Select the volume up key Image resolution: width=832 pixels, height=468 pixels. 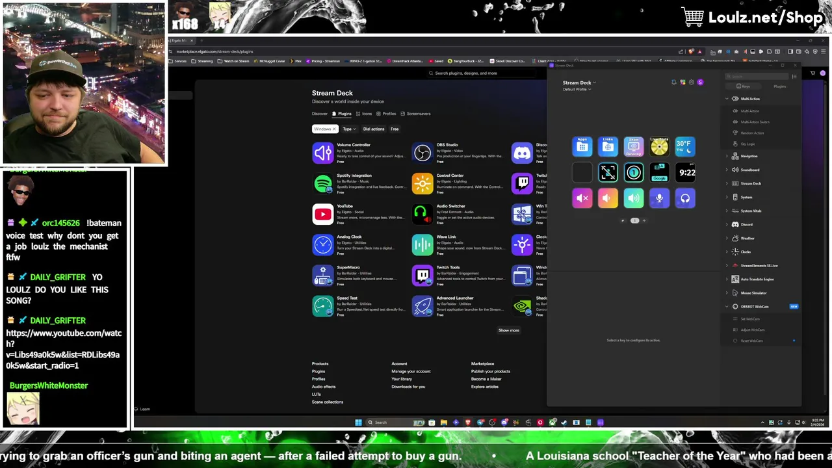(634, 198)
